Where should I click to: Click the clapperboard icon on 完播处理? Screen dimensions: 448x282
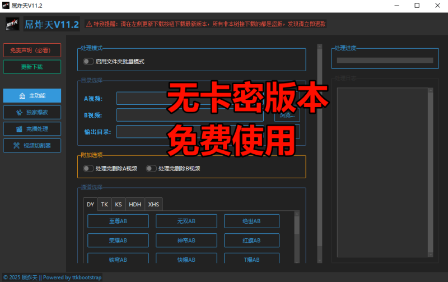(19, 129)
